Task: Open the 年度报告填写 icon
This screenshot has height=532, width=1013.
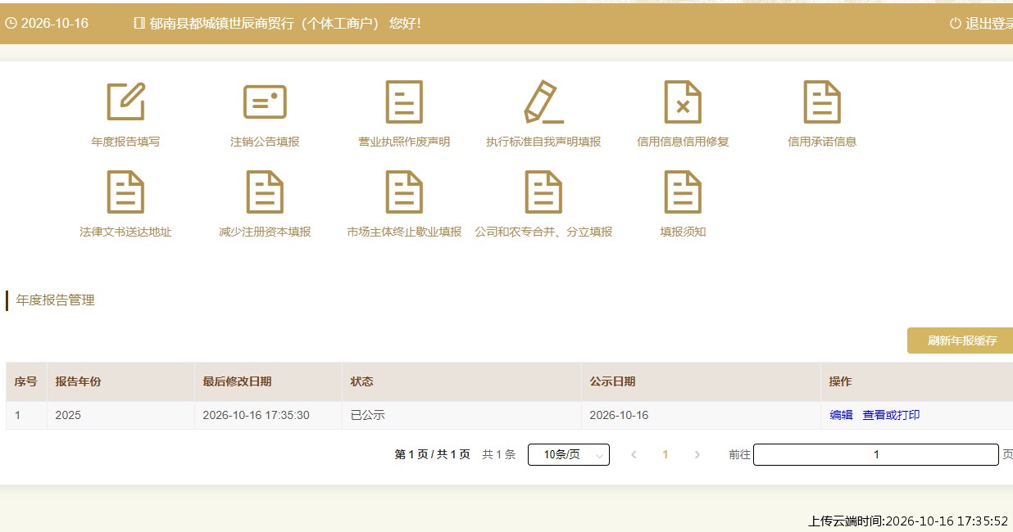Action: tap(125, 102)
